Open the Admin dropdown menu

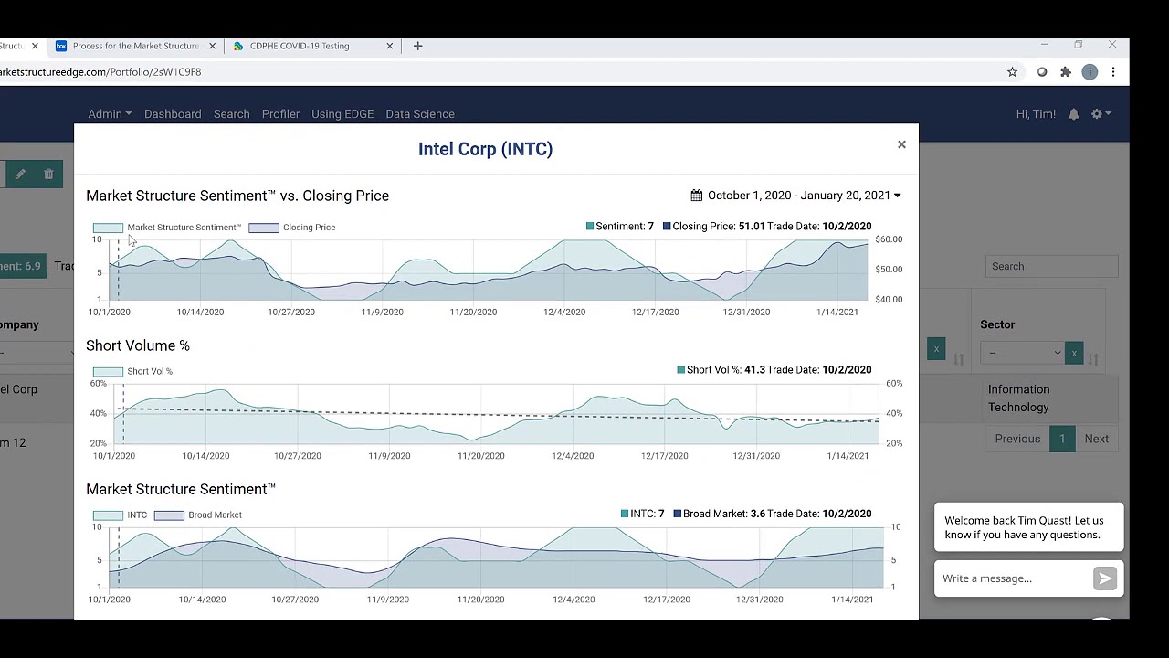[110, 114]
